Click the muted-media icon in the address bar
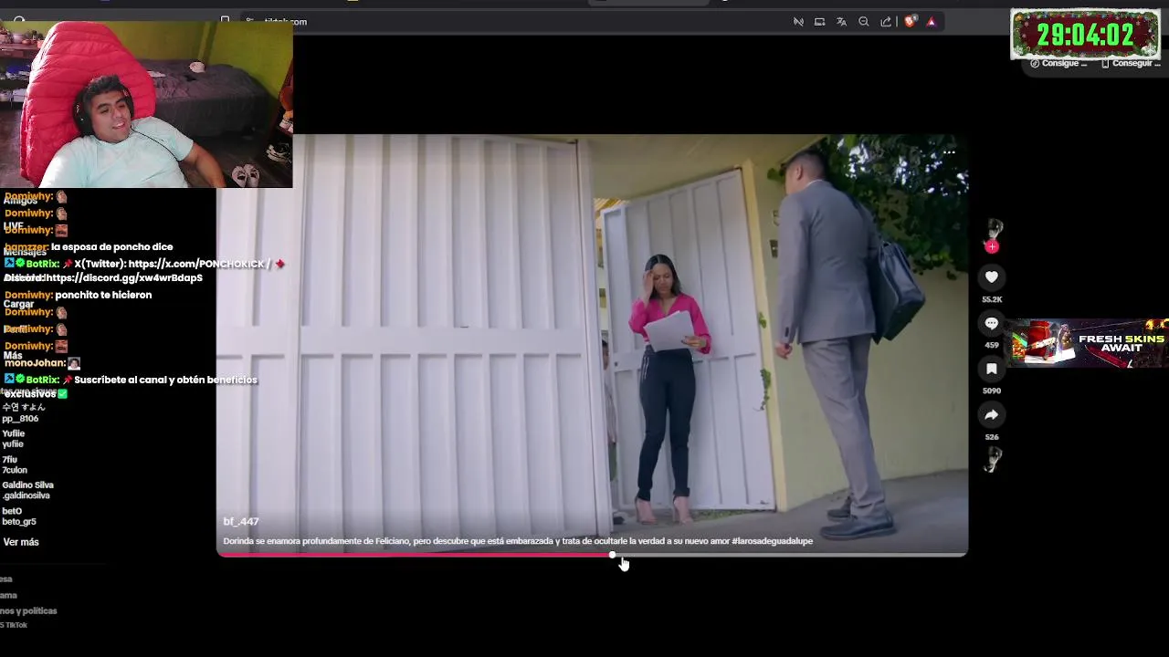The height and width of the screenshot is (657, 1169). pyautogui.click(x=798, y=22)
